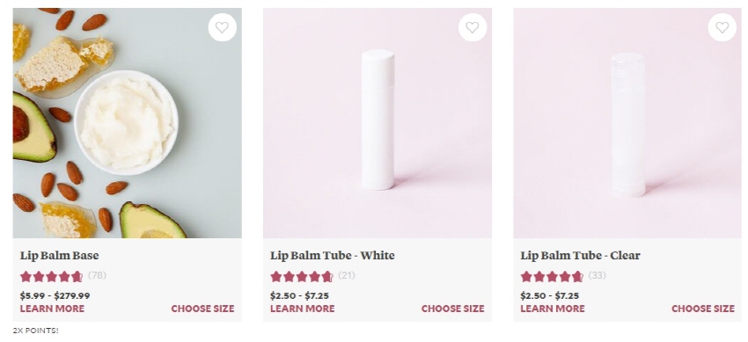
Task: Open the white lip balm tube photo
Action: pos(378,123)
